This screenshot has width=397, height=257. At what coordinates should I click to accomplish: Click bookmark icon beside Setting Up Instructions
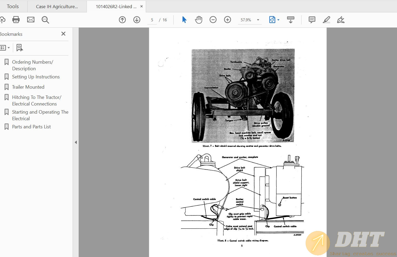pos(7,77)
